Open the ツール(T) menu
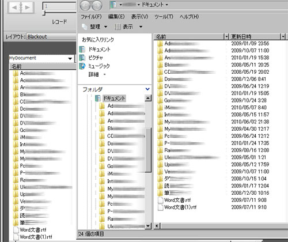Screen dimensions: 288x242 point(164,17)
